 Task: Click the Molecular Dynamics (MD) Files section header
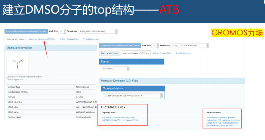pos(172,81)
